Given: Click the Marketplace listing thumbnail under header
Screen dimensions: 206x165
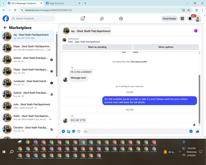Looking at the screenshot, I should coord(64,40).
